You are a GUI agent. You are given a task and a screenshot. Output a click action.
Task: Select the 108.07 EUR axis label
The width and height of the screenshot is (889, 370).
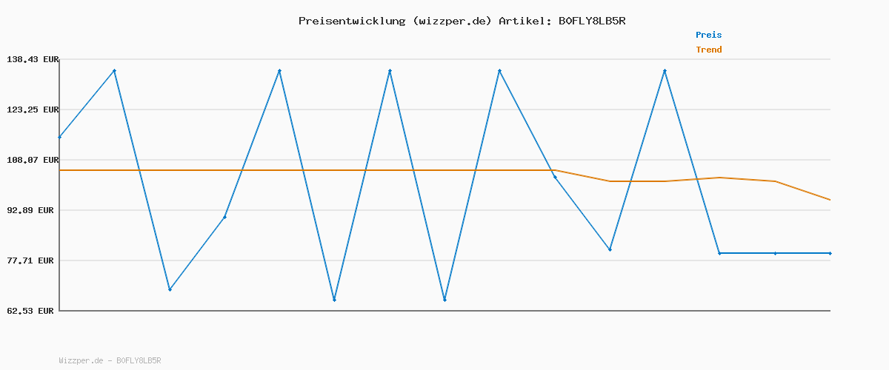[33, 160]
